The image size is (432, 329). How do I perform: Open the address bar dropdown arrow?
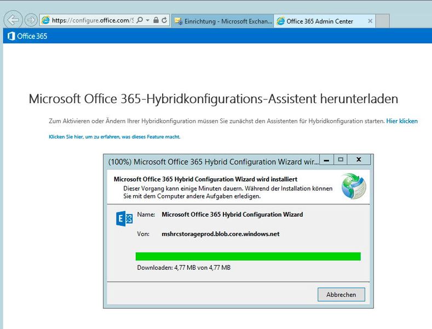[148, 20]
